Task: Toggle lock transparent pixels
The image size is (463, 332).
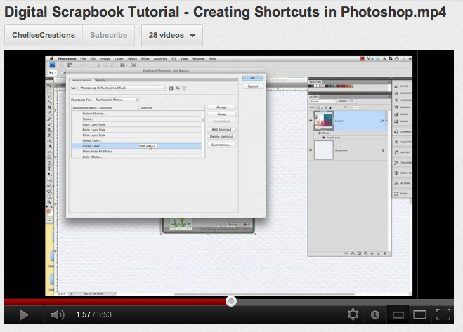Action: [318, 107]
